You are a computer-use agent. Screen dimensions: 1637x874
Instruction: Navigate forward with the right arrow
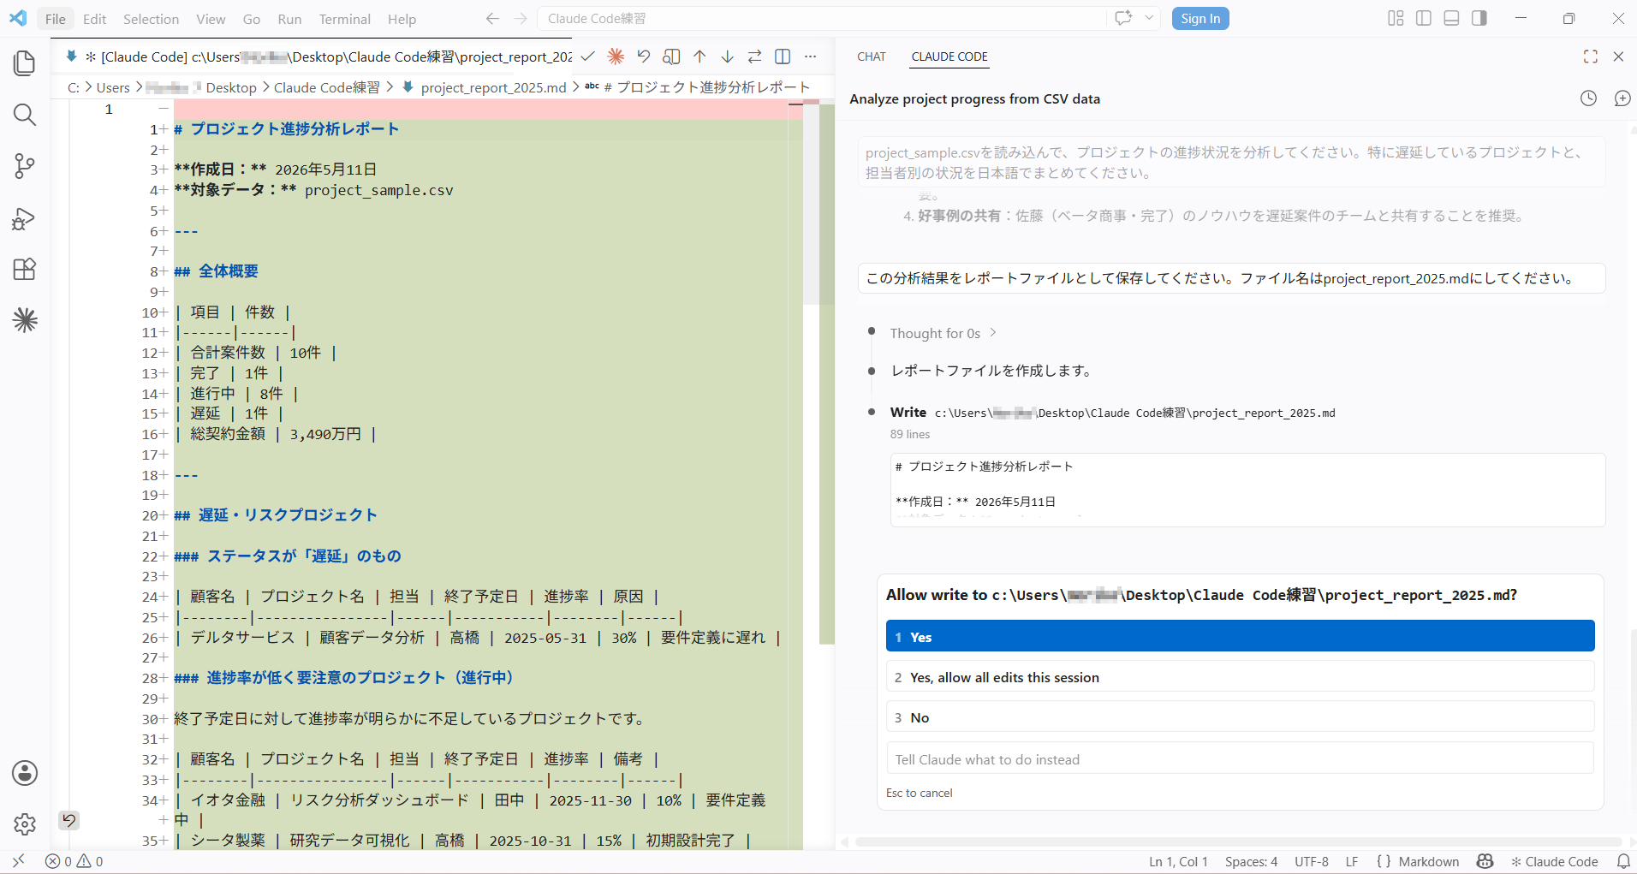(521, 18)
